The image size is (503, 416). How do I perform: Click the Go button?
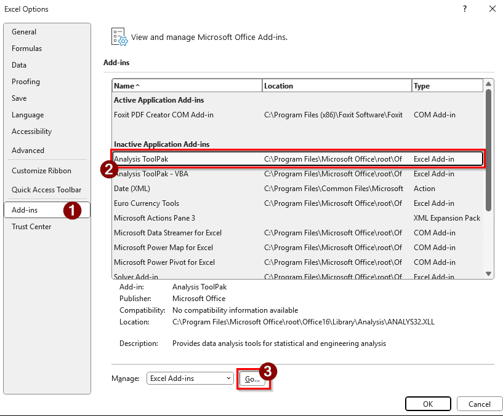point(252,379)
